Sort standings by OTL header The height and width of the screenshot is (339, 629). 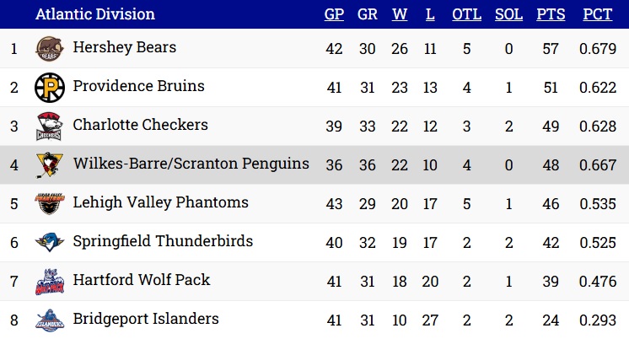click(x=466, y=14)
